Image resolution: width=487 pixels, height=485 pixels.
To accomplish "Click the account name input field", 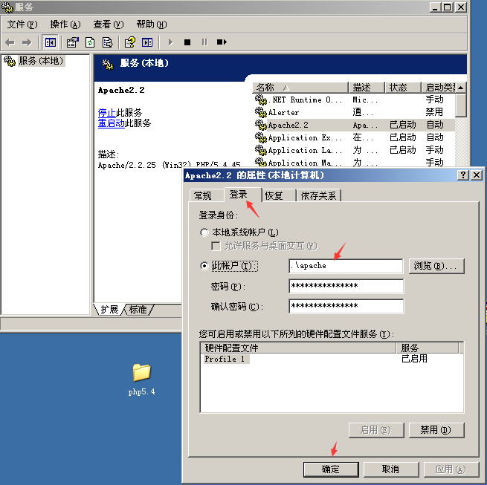I will pyautogui.click(x=346, y=266).
